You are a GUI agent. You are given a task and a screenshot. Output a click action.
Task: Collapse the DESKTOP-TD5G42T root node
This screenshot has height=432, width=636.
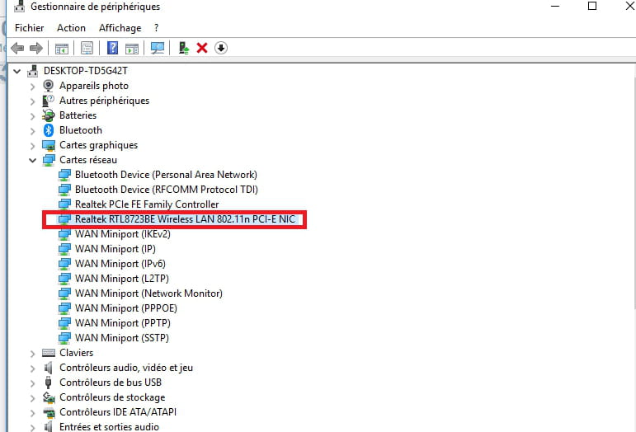point(17,72)
